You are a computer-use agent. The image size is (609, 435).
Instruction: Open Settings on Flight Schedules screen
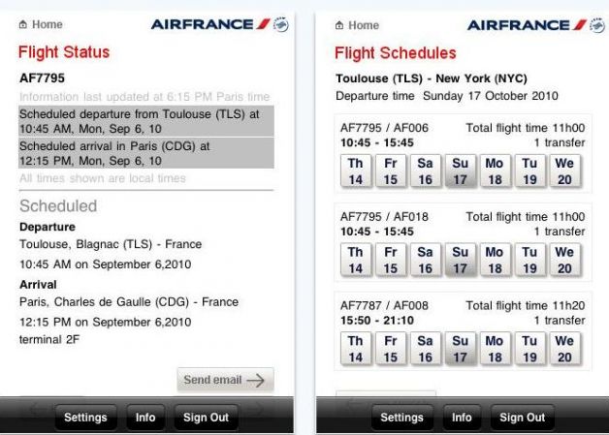pyautogui.click(x=401, y=418)
